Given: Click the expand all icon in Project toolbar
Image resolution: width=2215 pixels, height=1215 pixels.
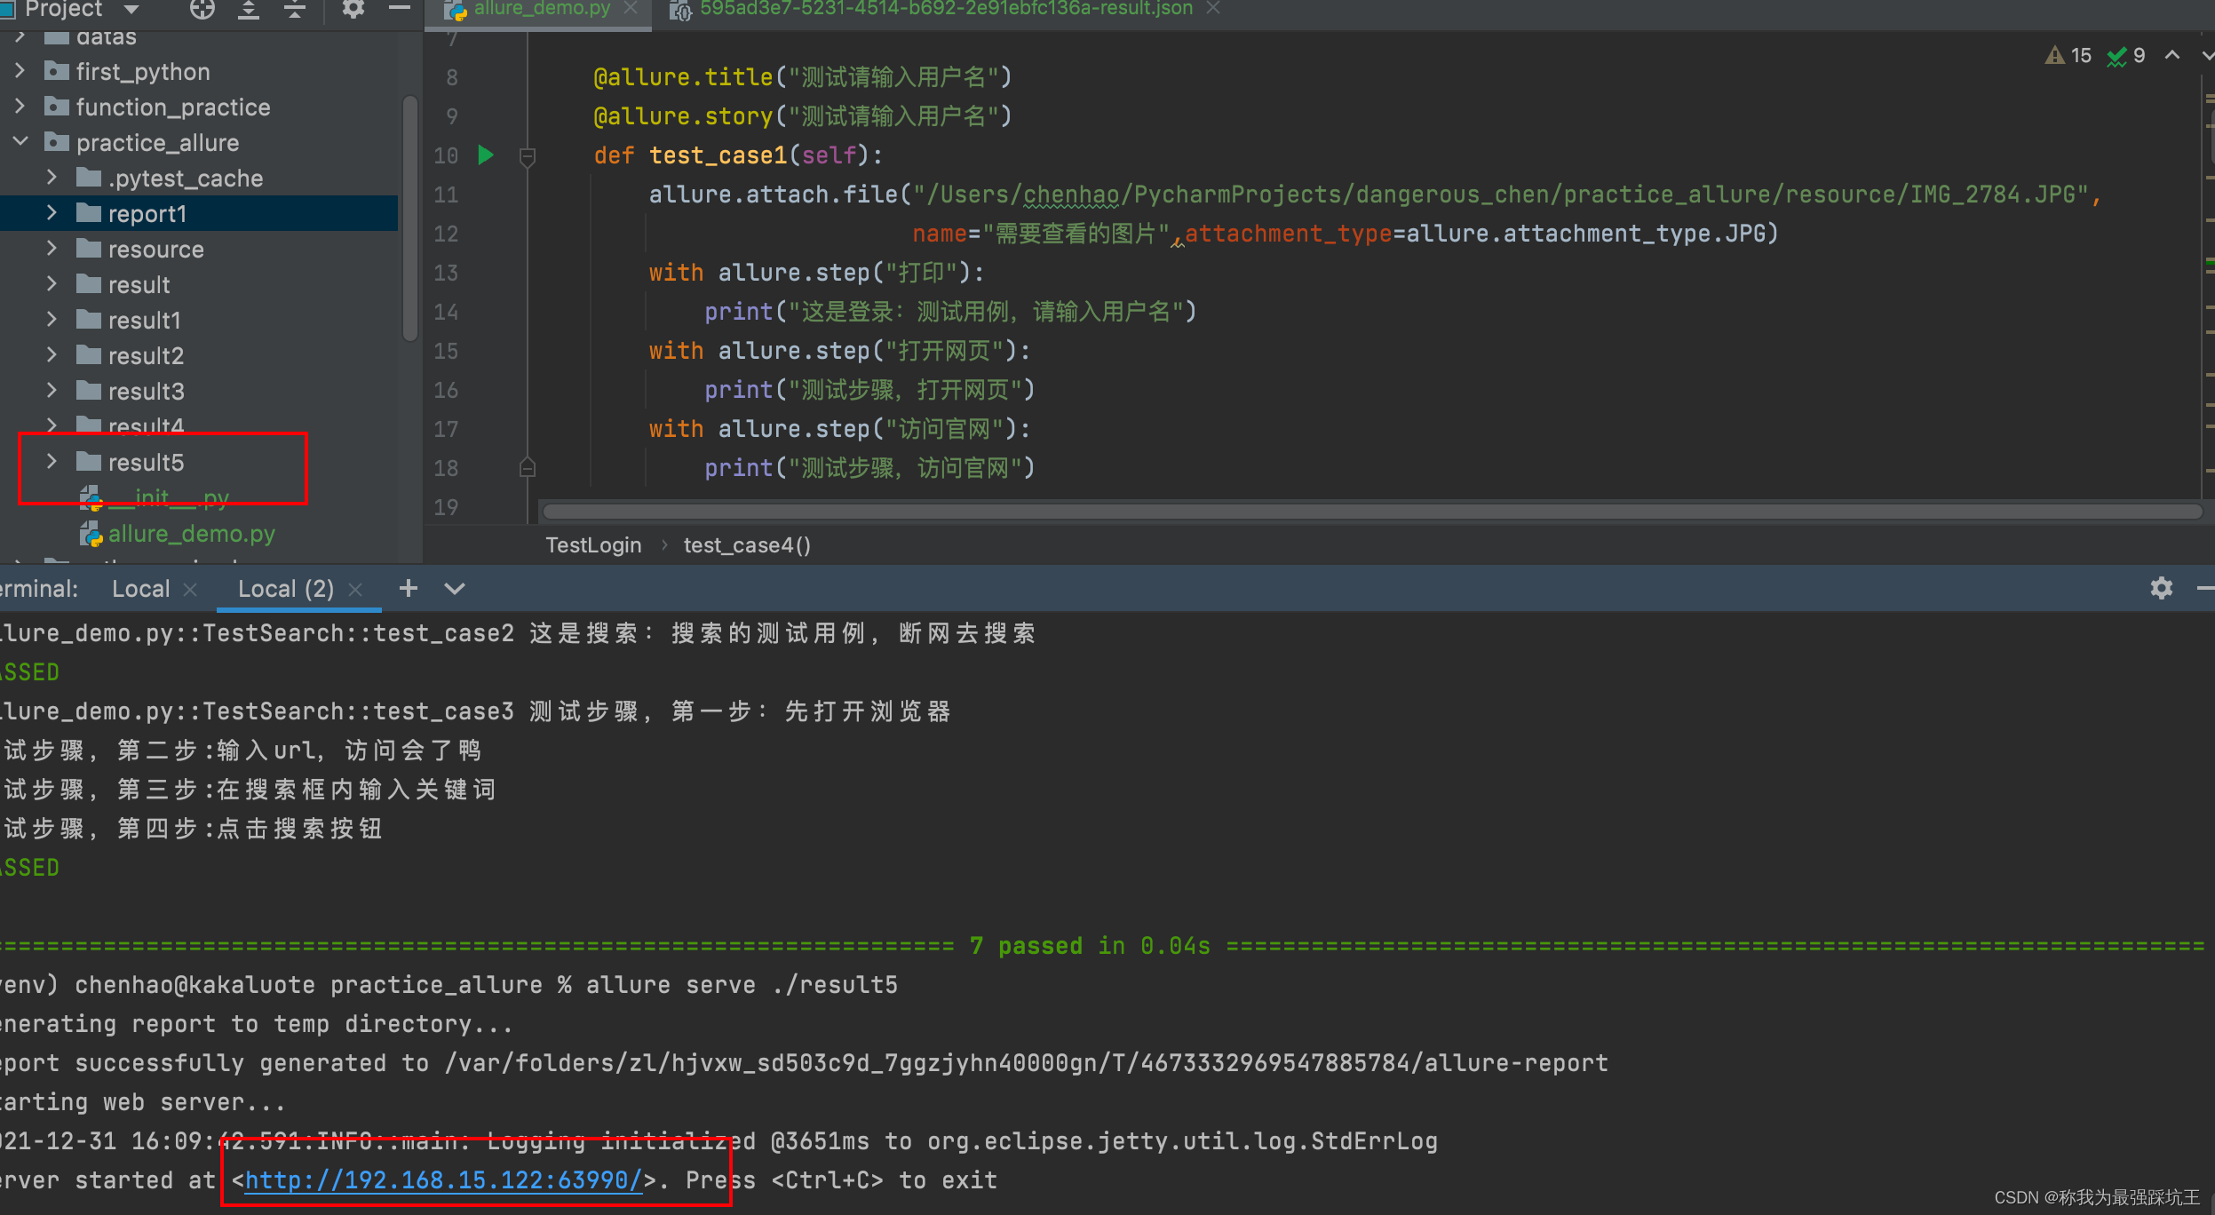Looking at the screenshot, I should tap(249, 9).
